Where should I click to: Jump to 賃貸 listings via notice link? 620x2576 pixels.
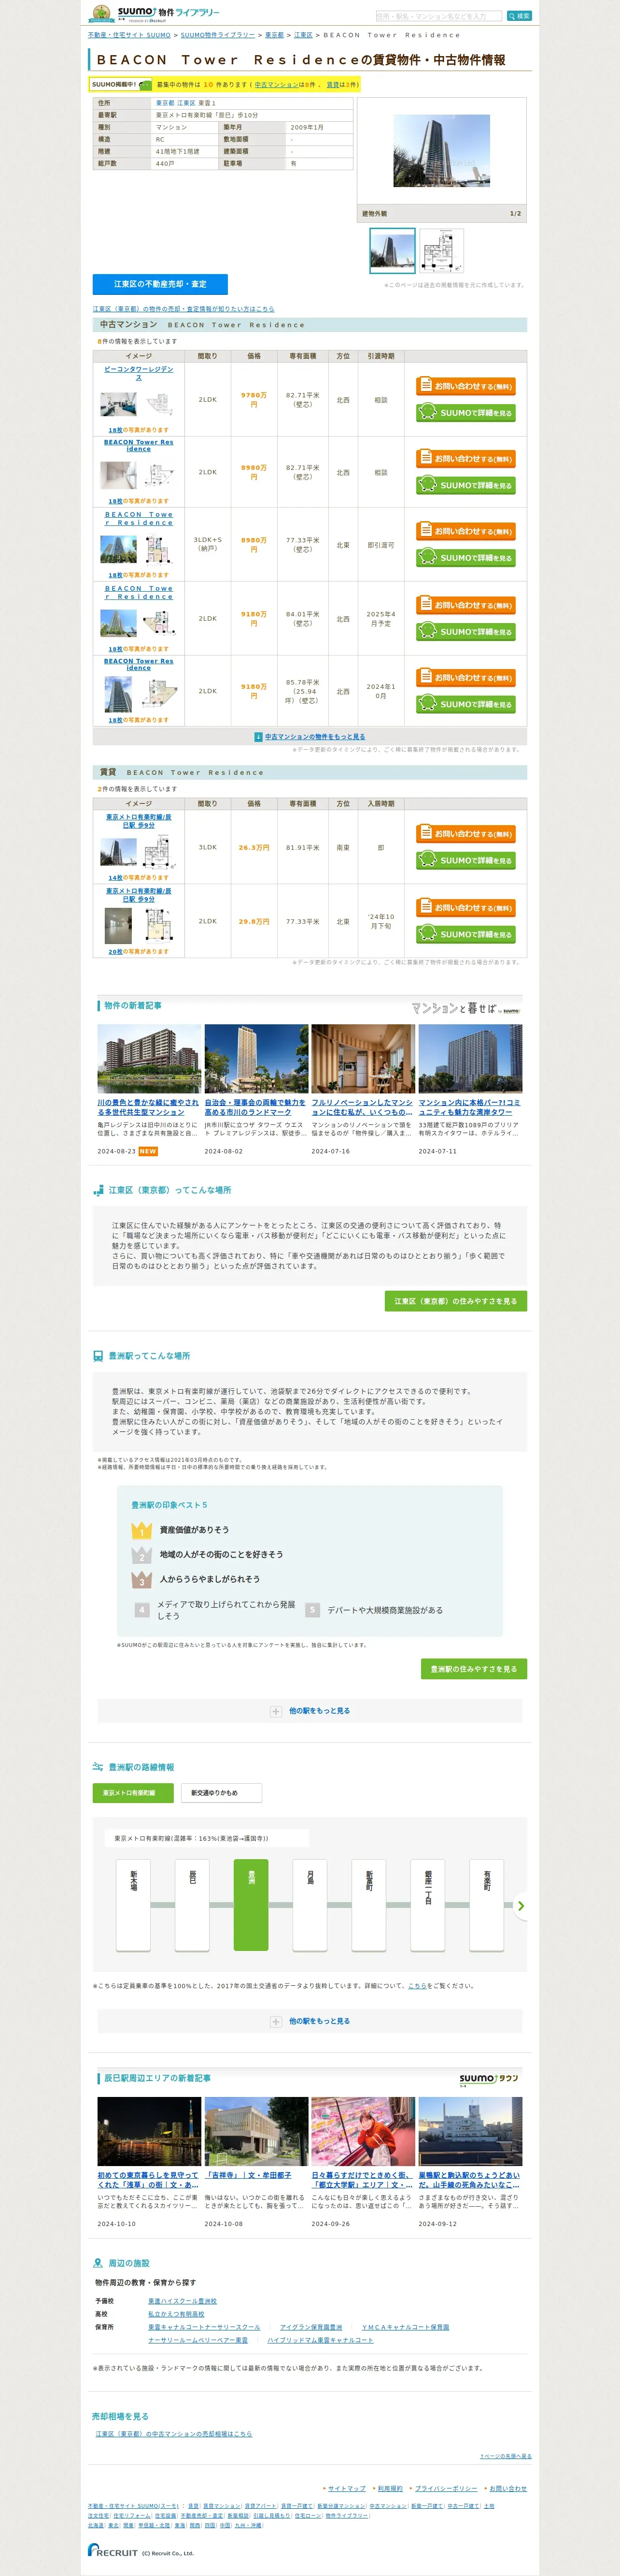click(333, 85)
